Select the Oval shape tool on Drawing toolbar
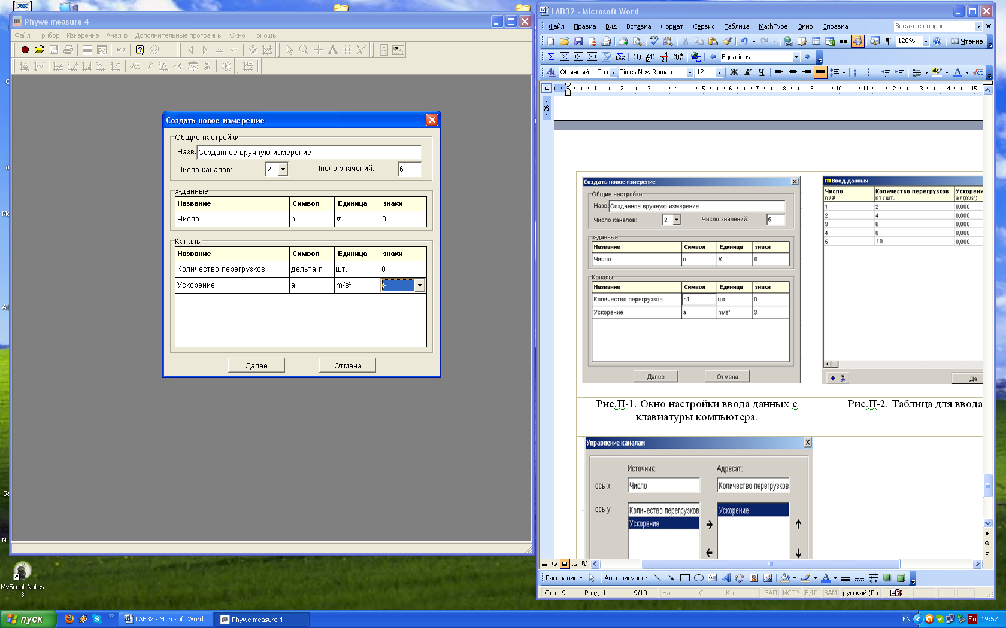1006x628 pixels. (x=698, y=578)
